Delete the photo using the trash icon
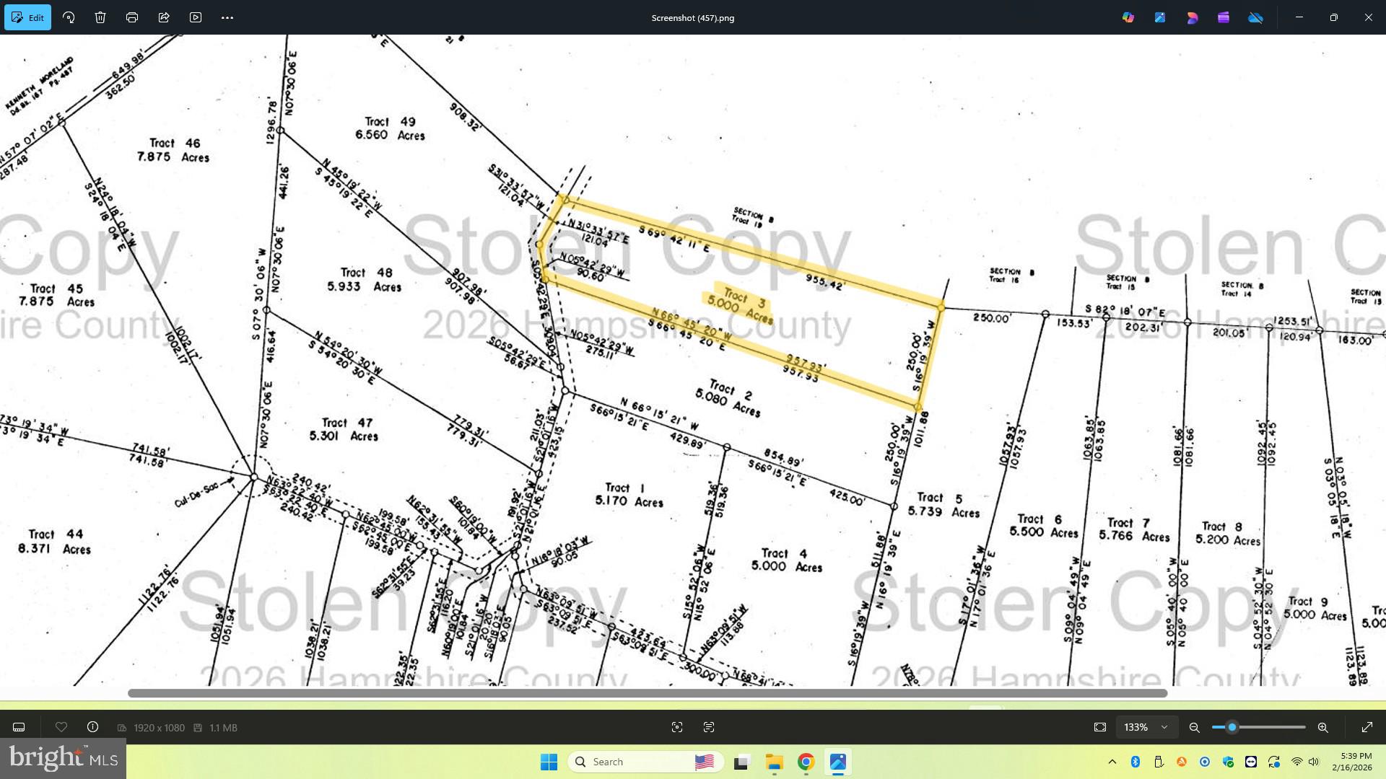 click(x=100, y=17)
